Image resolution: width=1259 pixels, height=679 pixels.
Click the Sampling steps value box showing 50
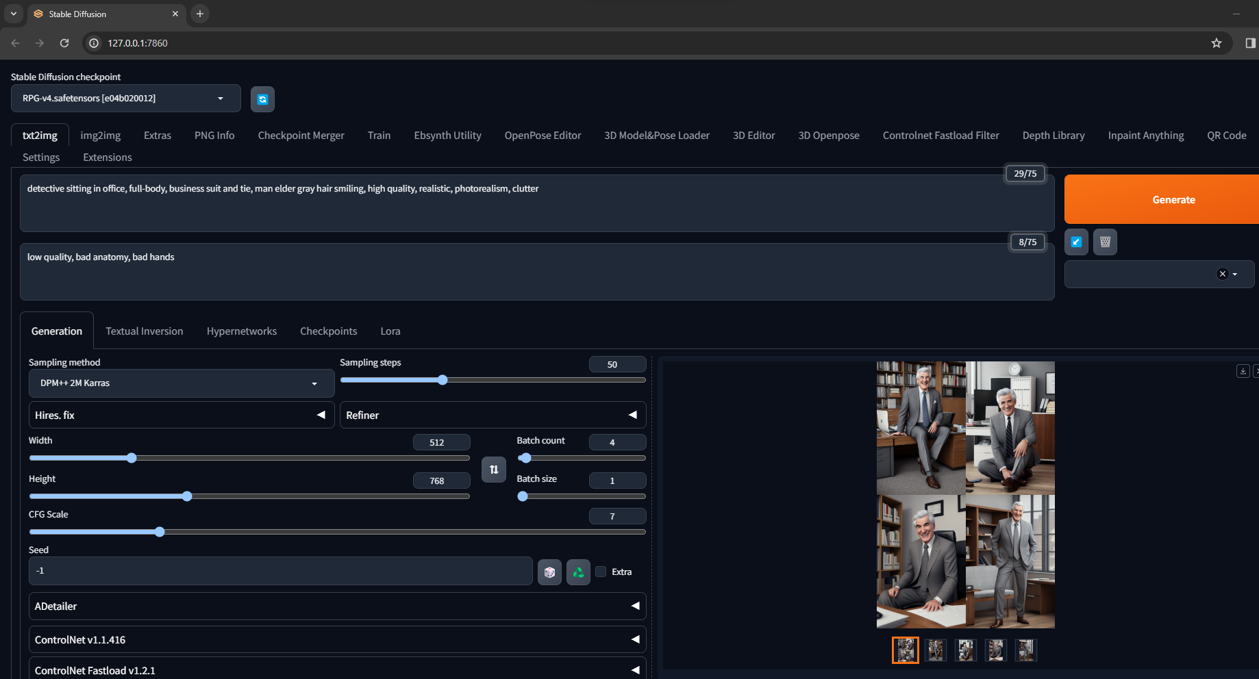pyautogui.click(x=617, y=364)
